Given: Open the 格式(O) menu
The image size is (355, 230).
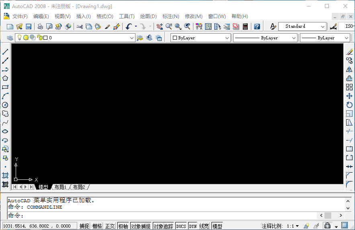Looking at the screenshot, I should pos(105,16).
